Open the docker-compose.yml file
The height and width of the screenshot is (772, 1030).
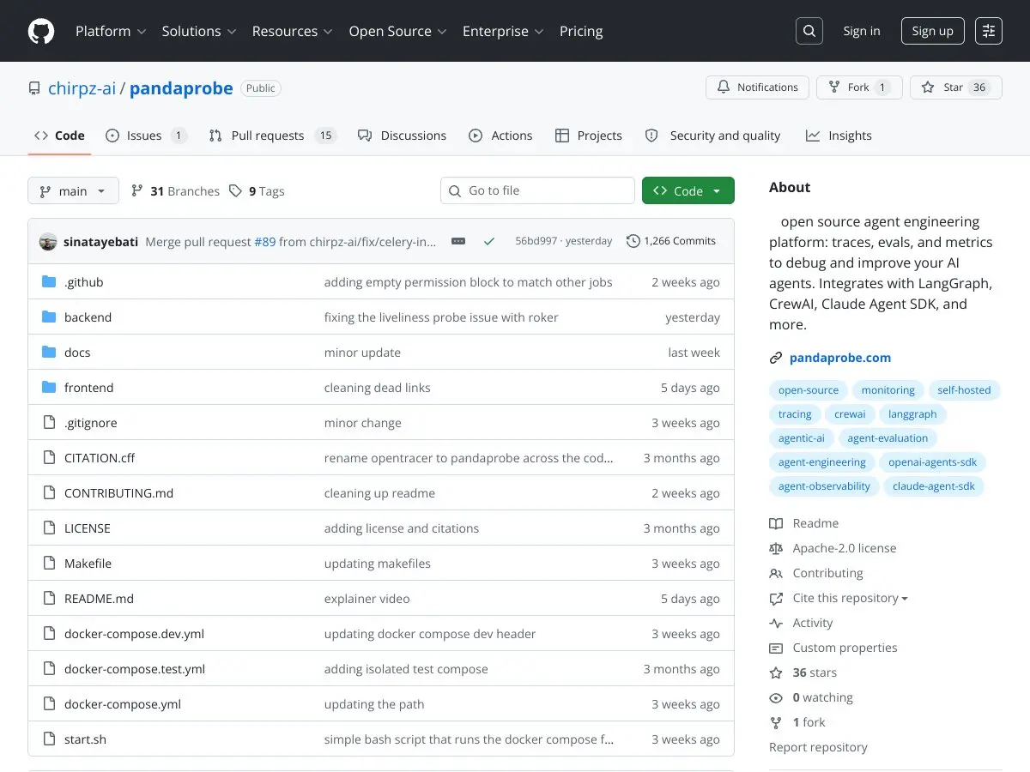pos(123,704)
